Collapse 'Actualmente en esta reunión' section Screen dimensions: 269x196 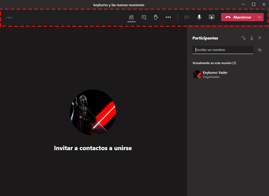(190, 63)
